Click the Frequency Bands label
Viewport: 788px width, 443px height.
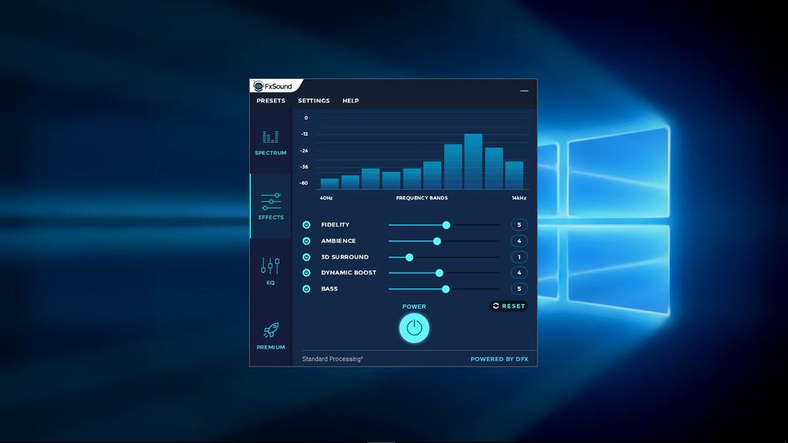point(422,198)
